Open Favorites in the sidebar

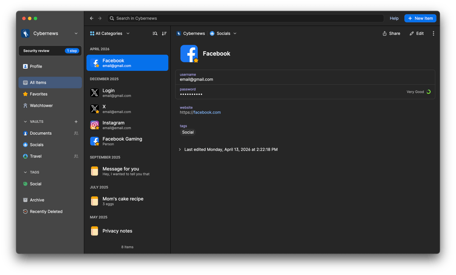coord(50,94)
